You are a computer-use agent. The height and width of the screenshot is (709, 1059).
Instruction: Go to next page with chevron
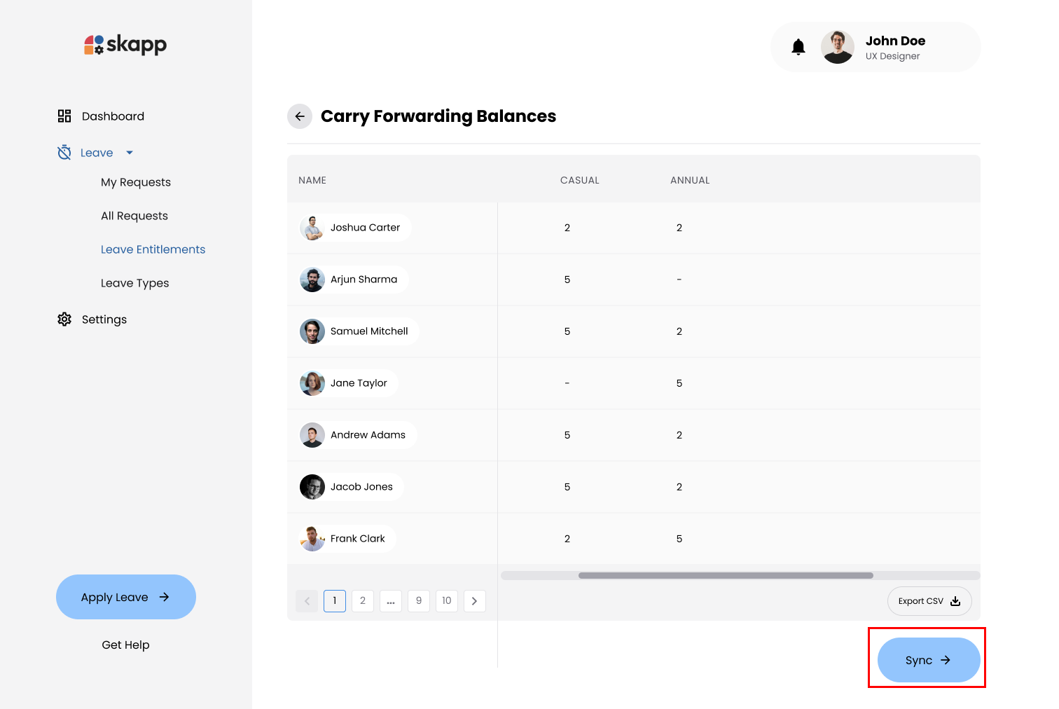[x=474, y=601]
